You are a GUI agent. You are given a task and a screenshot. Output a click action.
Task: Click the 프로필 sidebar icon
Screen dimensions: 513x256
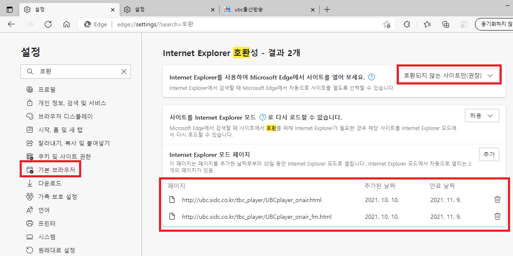pos(30,90)
